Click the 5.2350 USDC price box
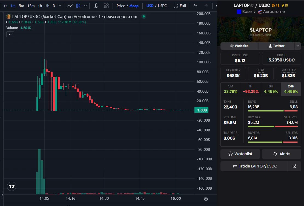 [x=282, y=58]
